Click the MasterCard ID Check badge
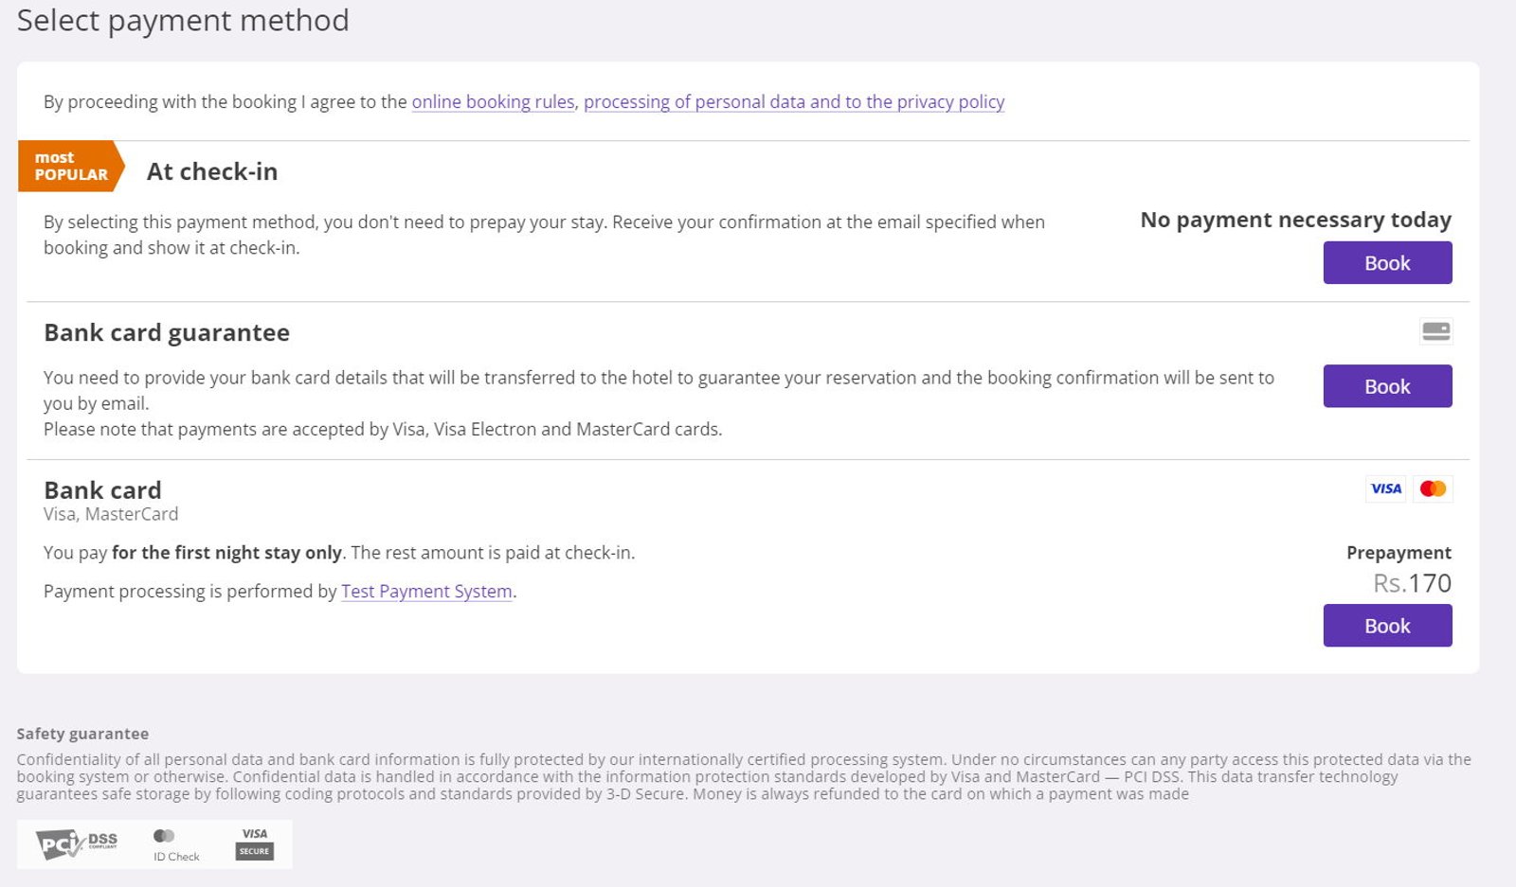The height and width of the screenshot is (887, 1516). (x=176, y=844)
